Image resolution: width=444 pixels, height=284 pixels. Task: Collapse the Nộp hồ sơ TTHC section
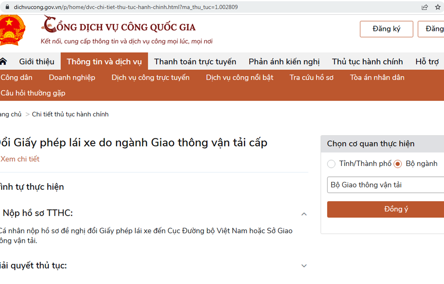tap(304, 214)
